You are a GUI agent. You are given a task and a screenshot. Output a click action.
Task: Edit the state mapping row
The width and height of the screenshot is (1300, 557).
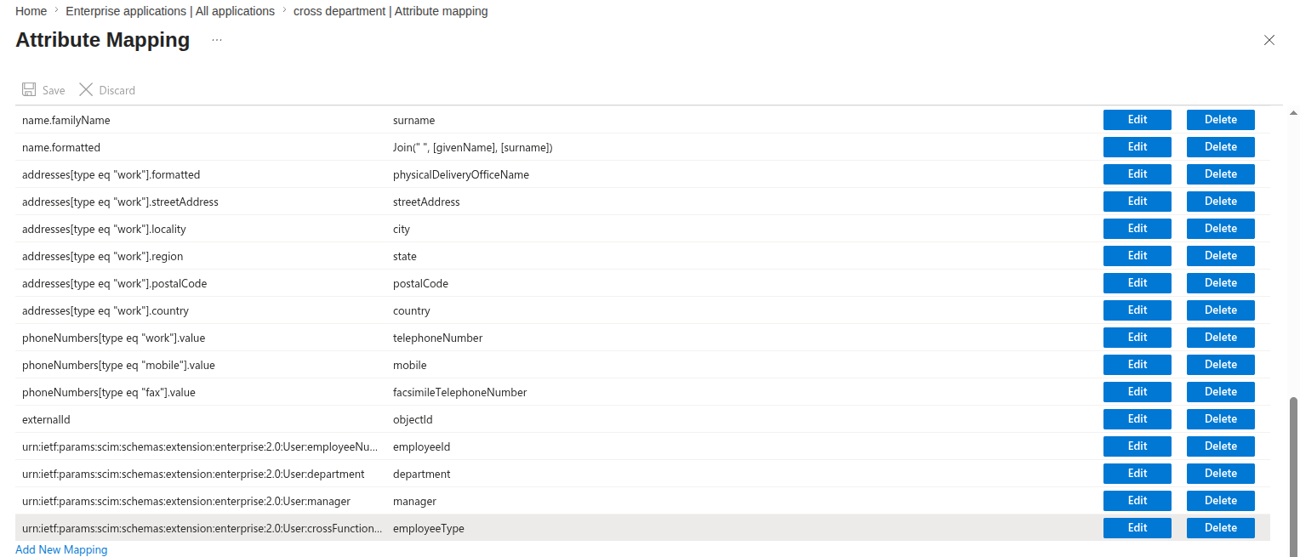coord(1137,256)
